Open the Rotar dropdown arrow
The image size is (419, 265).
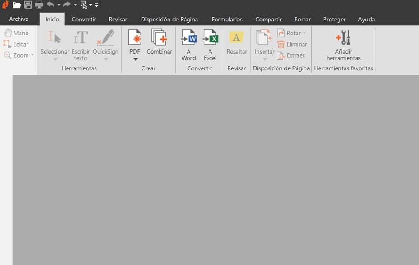[x=304, y=33]
